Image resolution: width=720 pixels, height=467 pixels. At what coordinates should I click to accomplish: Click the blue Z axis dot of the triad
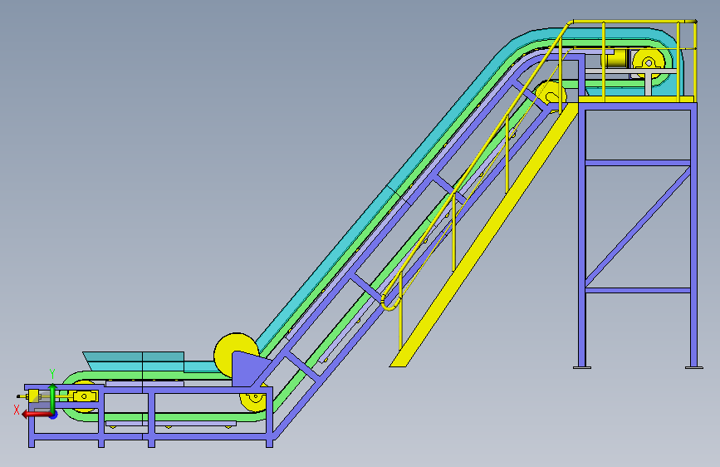tap(54, 415)
